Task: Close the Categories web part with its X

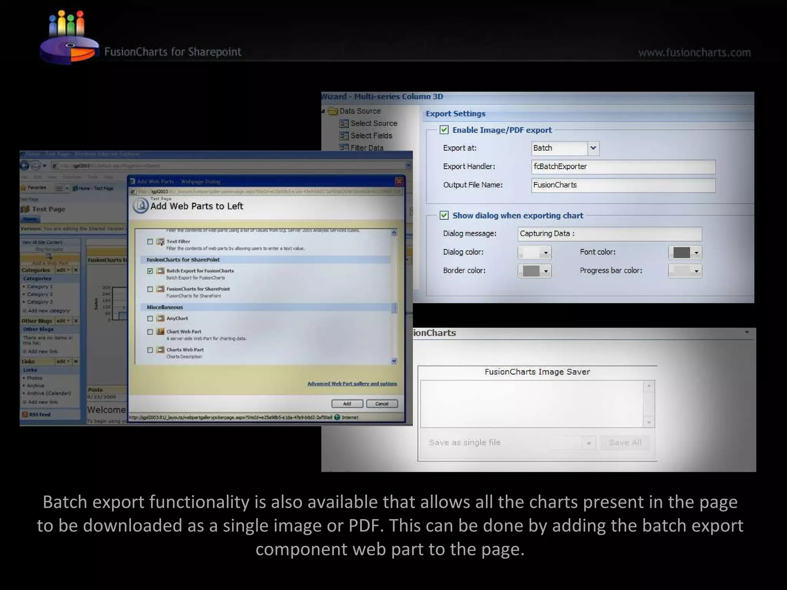Action: coord(76,270)
